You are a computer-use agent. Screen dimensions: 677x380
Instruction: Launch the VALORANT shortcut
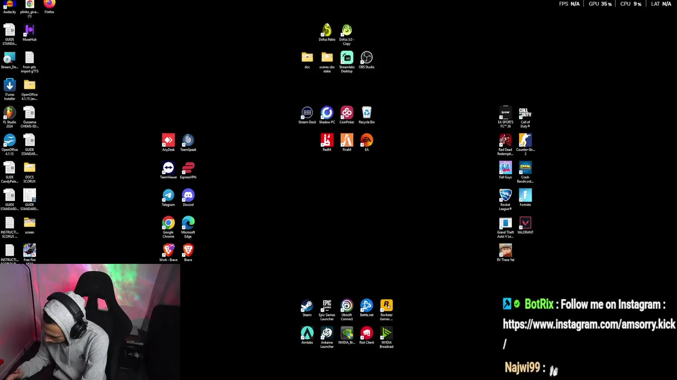point(525,225)
